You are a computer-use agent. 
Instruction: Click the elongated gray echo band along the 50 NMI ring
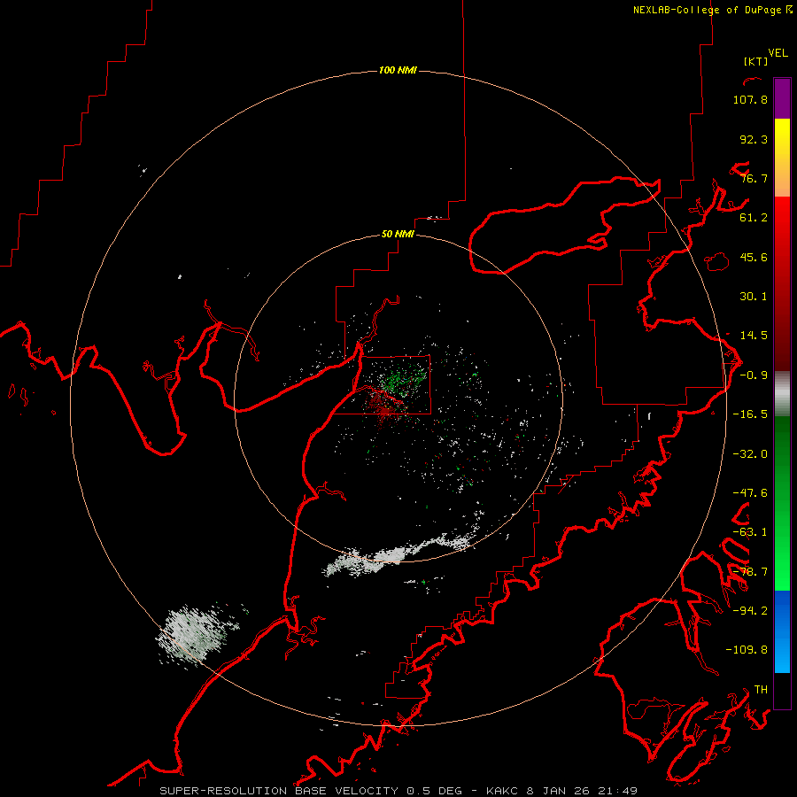click(401, 554)
